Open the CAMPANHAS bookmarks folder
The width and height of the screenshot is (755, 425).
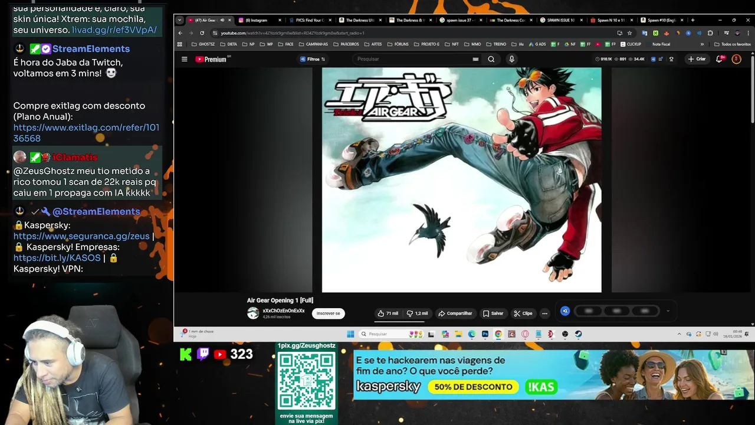313,44
